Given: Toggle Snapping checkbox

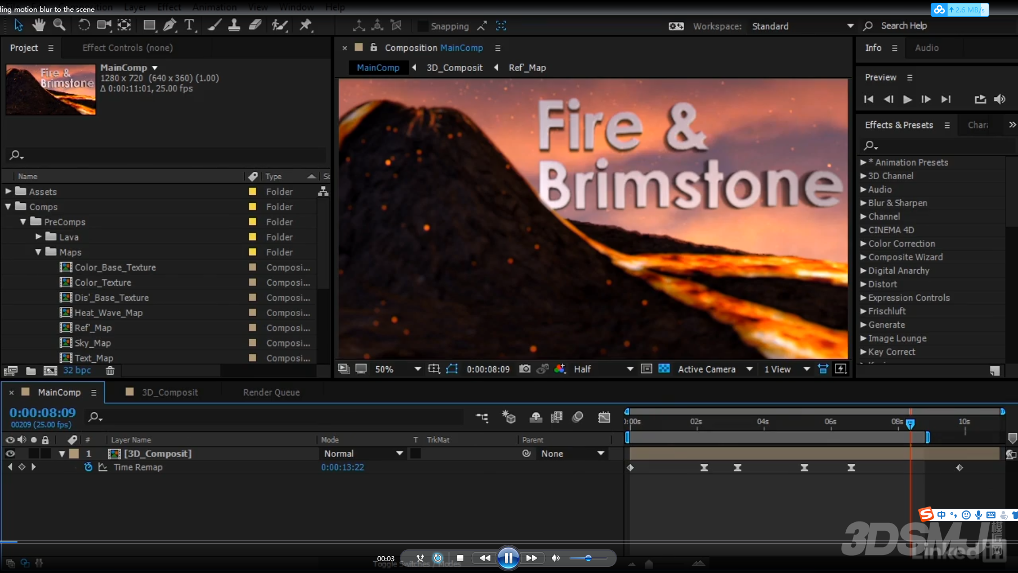Looking at the screenshot, I should [422, 26].
